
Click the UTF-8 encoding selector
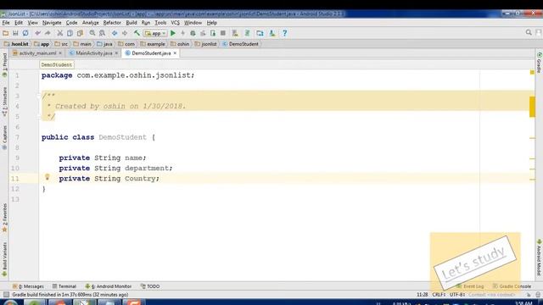coord(457,295)
